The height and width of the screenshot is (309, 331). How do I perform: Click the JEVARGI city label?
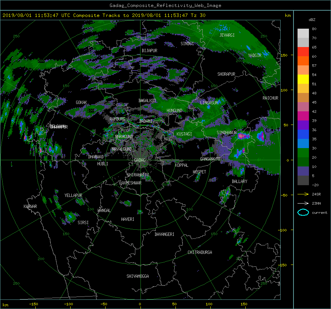pyautogui.click(x=227, y=35)
